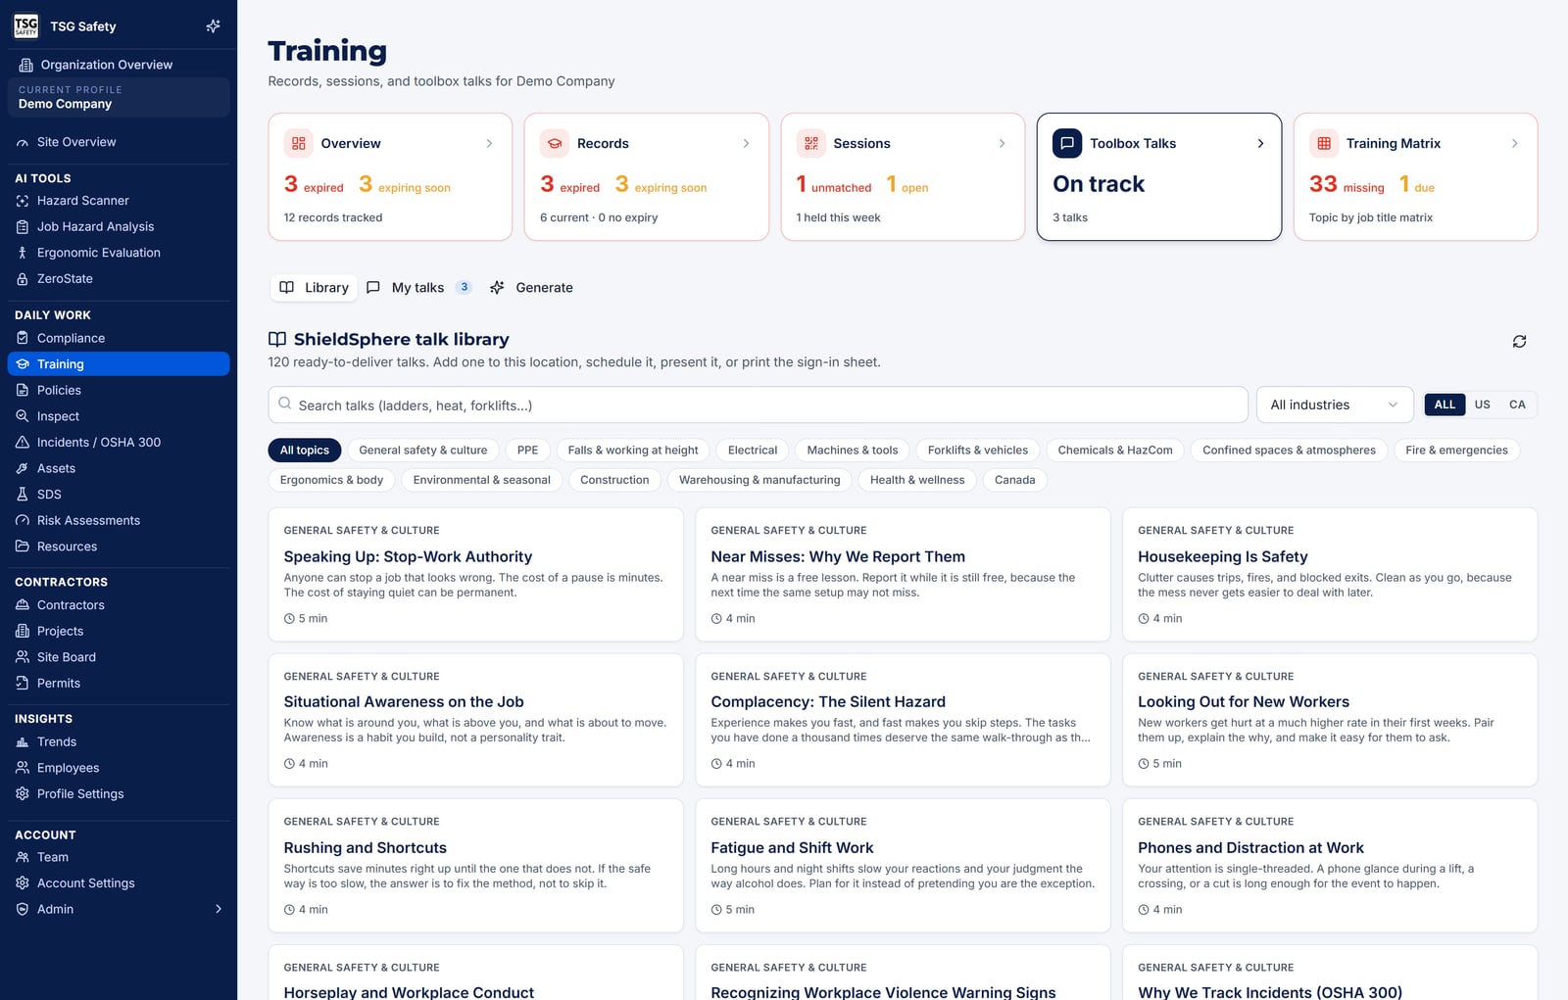This screenshot has width=1568, height=1000.
Task: Click the Incidents / OSHA 300 warning icon
Action: pos(23,442)
